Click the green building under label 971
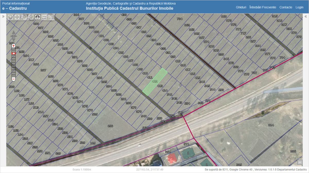The height and width of the screenshot is (173, 309). [188, 153]
